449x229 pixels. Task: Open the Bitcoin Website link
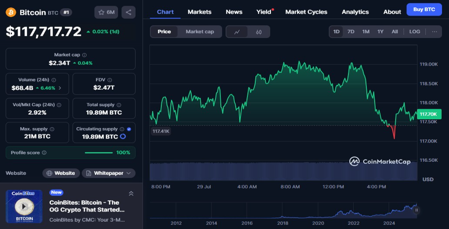coord(61,173)
